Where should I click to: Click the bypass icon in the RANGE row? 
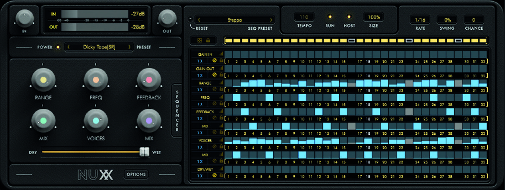(215, 89)
